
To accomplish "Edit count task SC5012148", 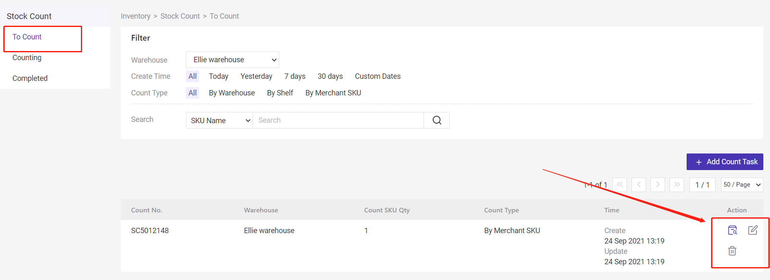I will tap(753, 230).
